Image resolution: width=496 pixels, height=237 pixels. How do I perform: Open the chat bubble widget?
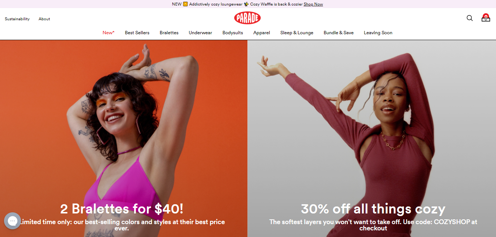tap(13, 221)
